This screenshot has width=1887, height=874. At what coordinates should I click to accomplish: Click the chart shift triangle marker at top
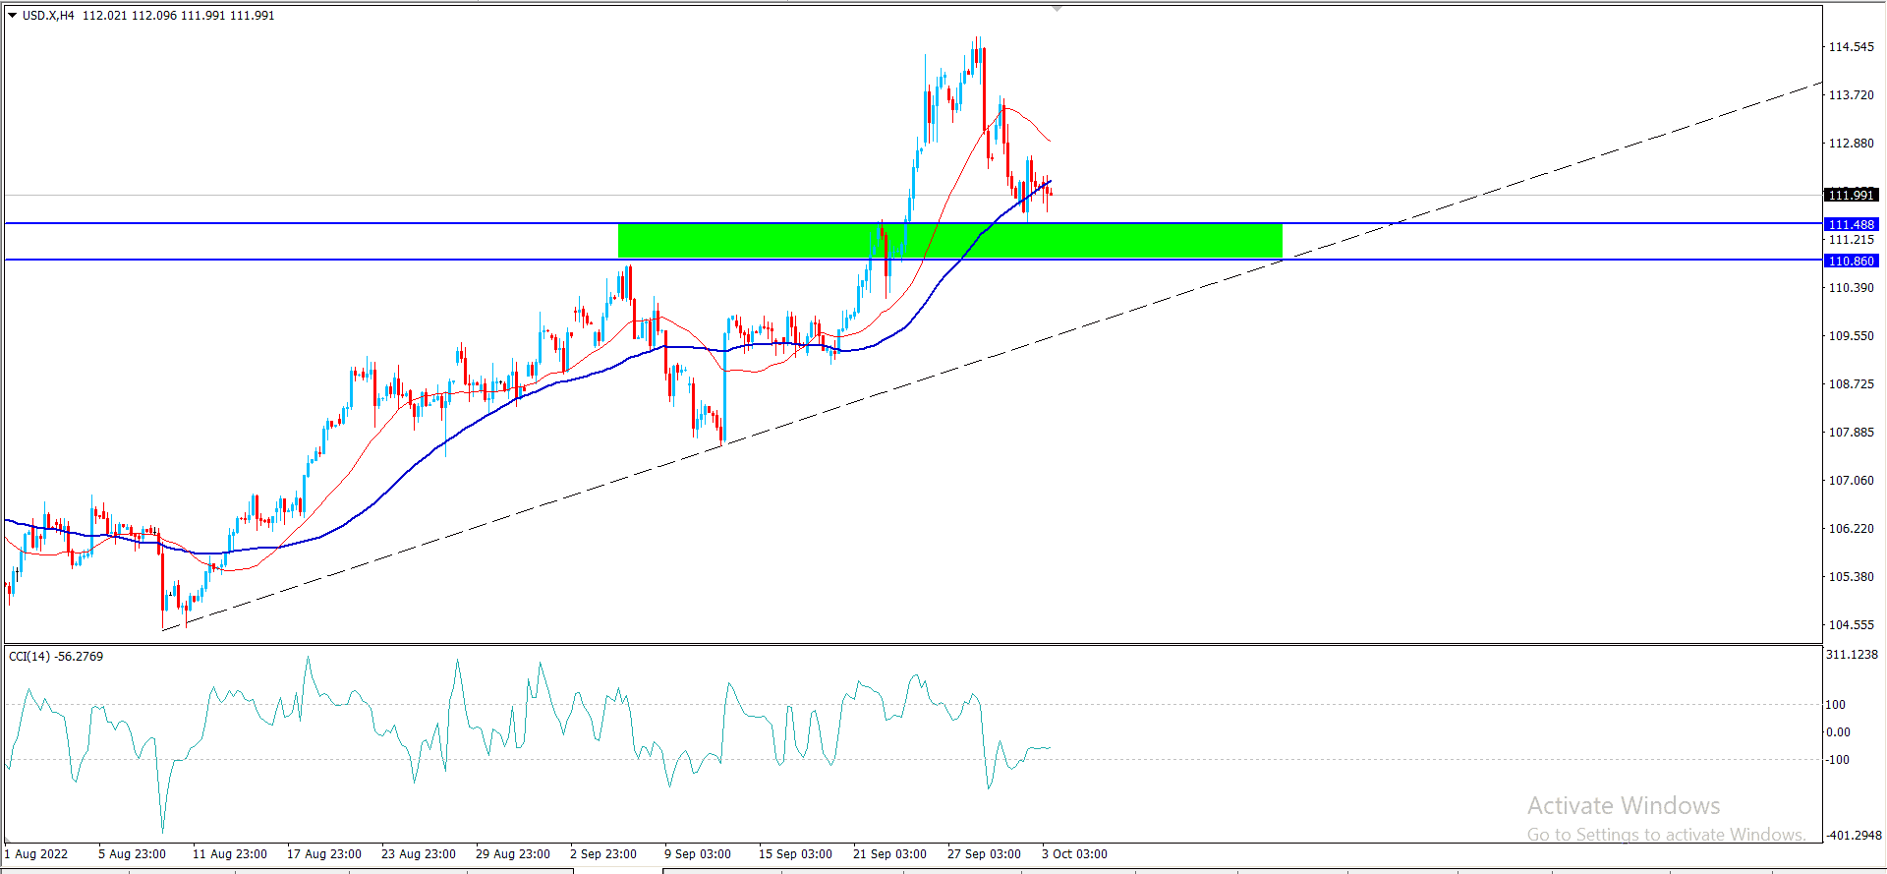pyautogui.click(x=1057, y=8)
